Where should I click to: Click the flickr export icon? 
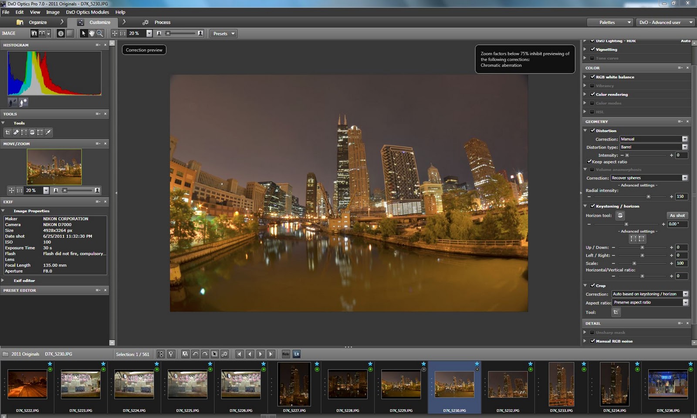286,354
